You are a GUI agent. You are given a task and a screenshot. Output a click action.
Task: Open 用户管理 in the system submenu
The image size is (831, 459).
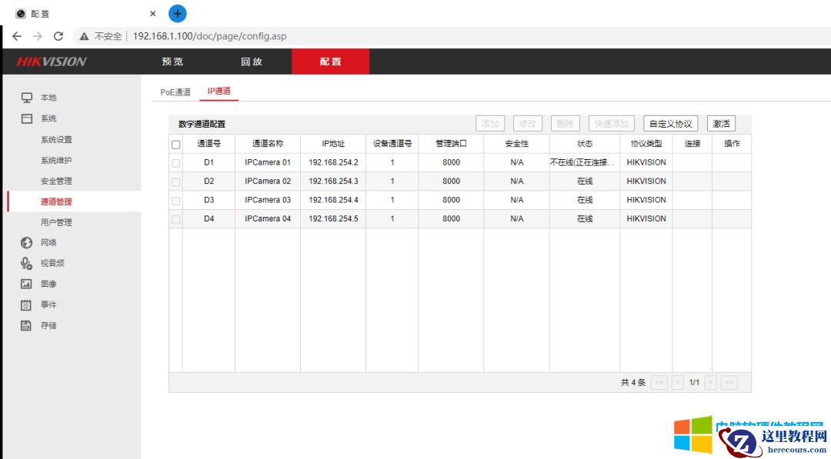(56, 222)
